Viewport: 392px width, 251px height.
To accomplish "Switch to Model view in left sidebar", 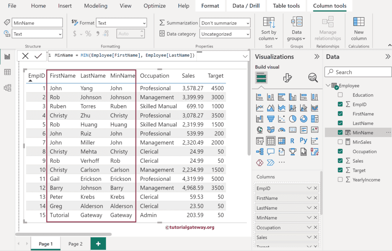I will click(x=7, y=88).
